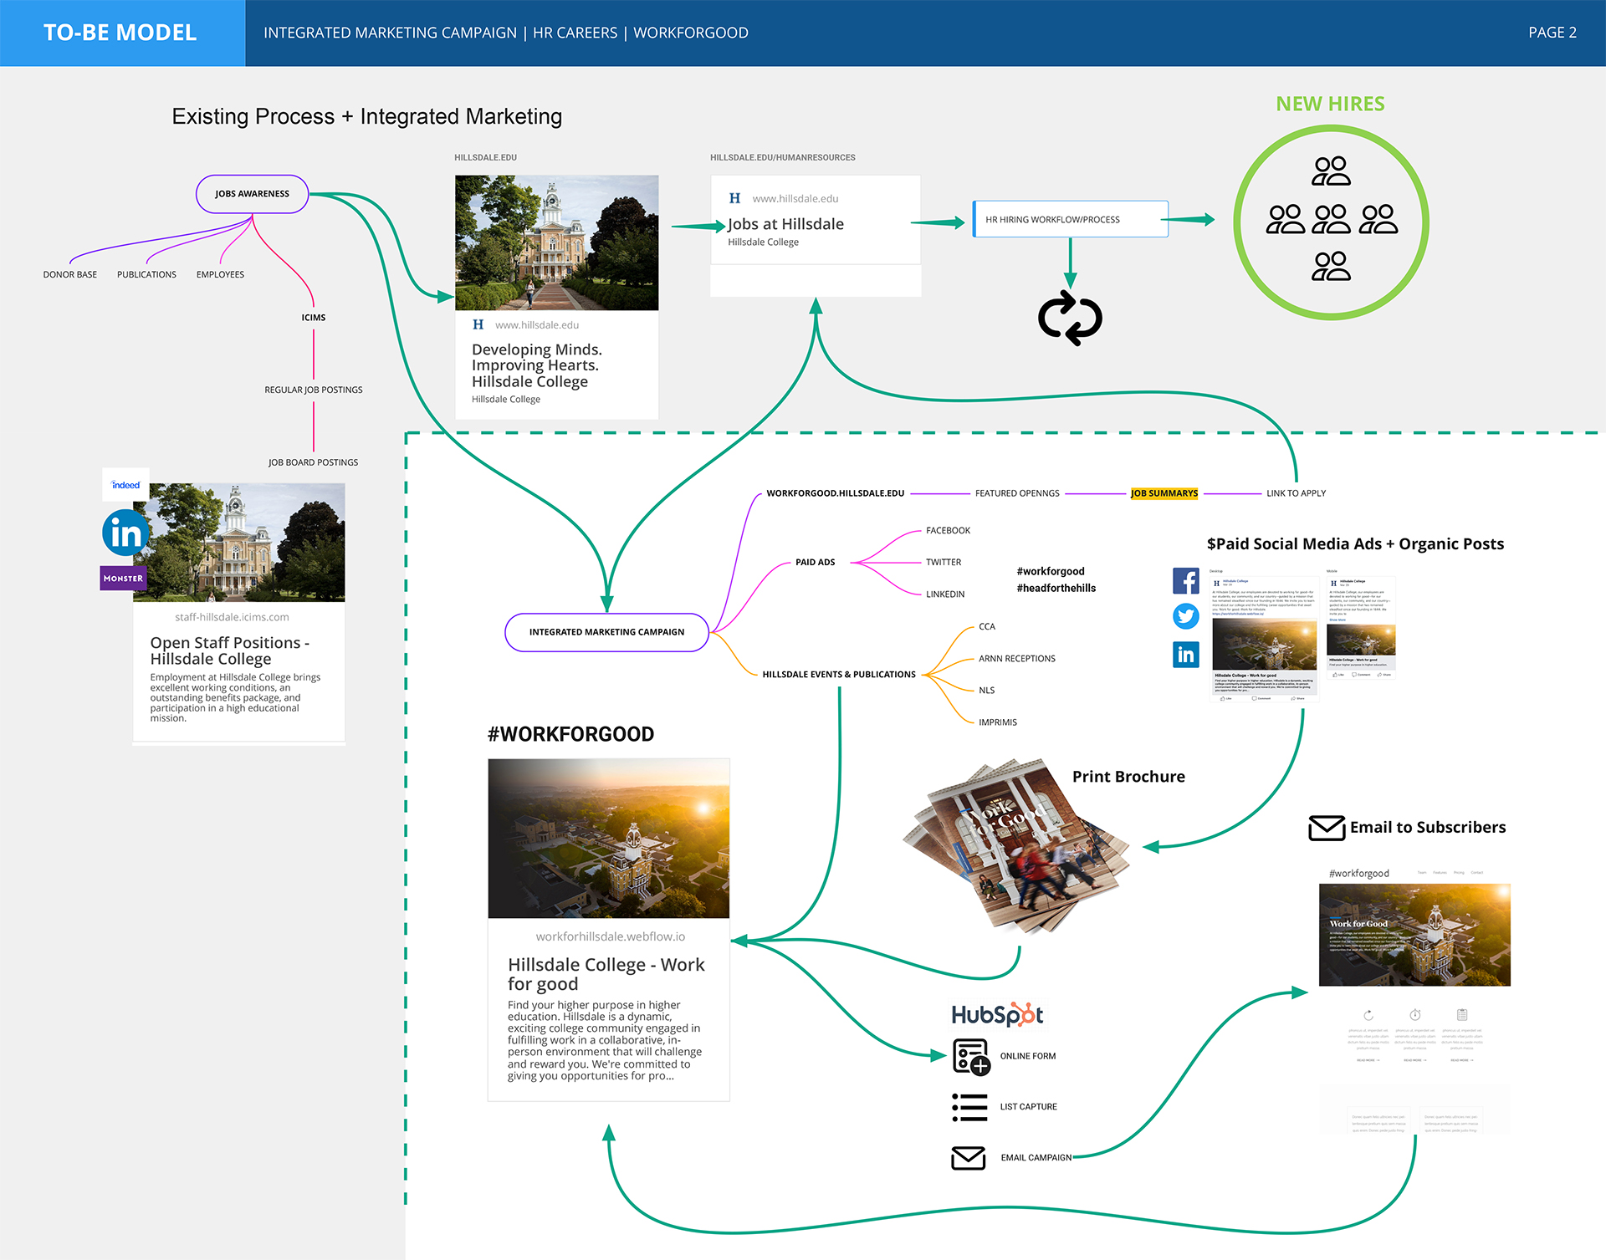
Task: Click the DONOR BASE label
Action: 70,274
